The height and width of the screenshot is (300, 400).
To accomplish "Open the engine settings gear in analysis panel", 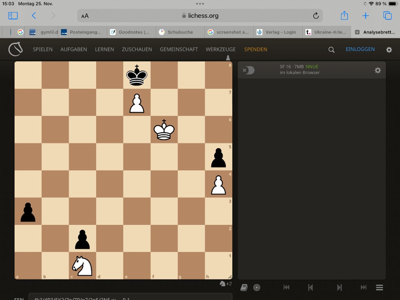I will tap(377, 70).
